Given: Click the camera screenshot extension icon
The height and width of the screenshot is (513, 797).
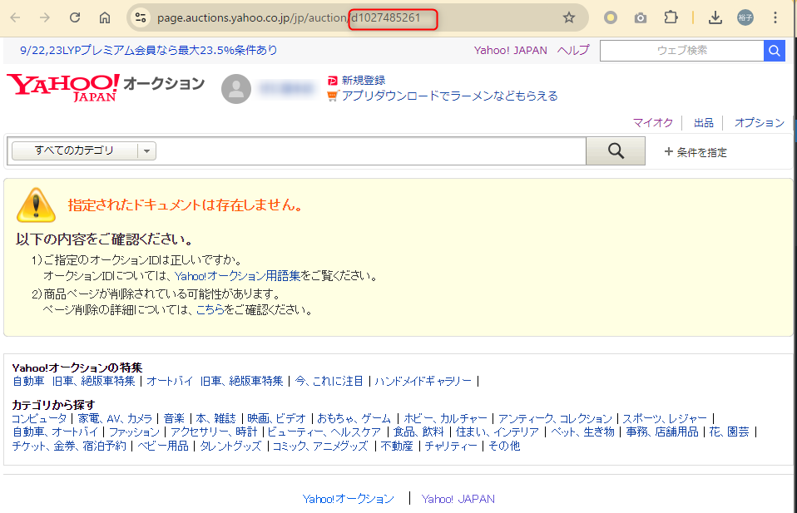Looking at the screenshot, I should point(641,17).
